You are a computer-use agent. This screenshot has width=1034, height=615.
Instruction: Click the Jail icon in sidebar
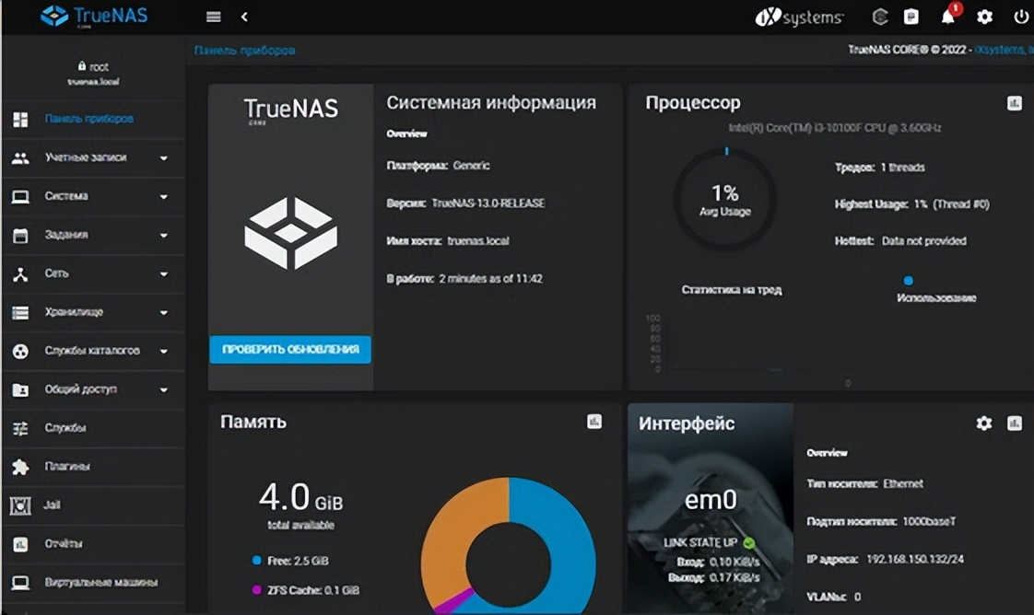(x=20, y=505)
